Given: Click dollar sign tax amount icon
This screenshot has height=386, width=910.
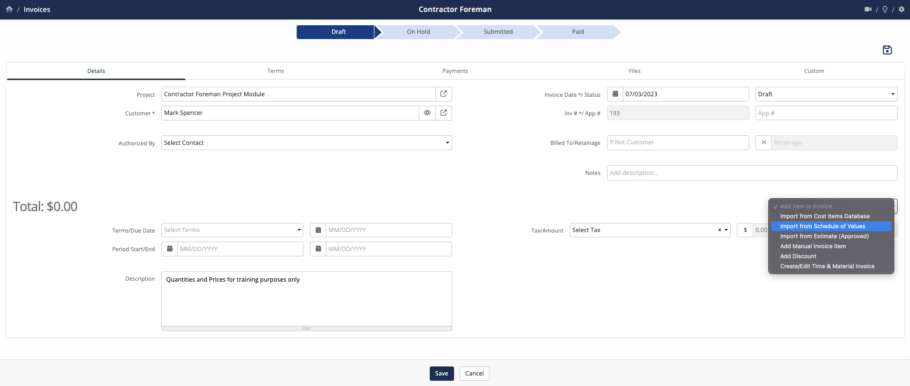Looking at the screenshot, I should point(745,230).
